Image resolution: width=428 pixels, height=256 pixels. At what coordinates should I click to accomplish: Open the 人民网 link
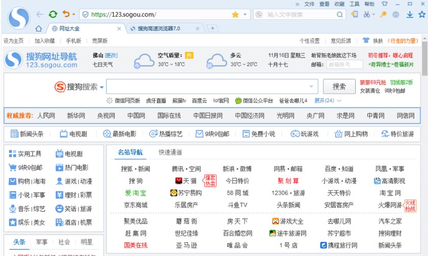click(x=46, y=116)
